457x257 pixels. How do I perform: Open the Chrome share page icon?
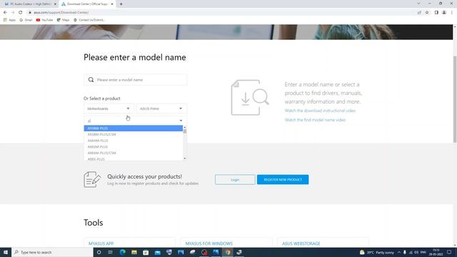[x=419, y=13]
